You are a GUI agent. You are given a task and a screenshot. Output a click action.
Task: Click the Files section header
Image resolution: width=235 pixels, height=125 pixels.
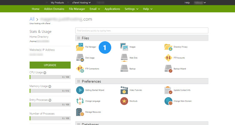[x=142, y=38]
